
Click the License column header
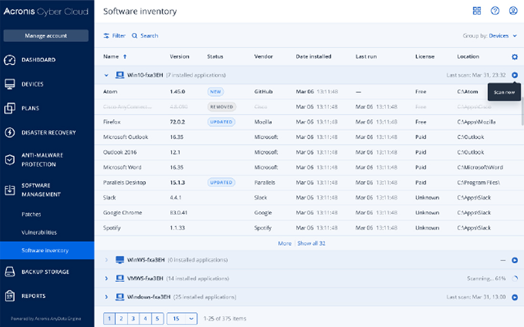pyautogui.click(x=425, y=57)
